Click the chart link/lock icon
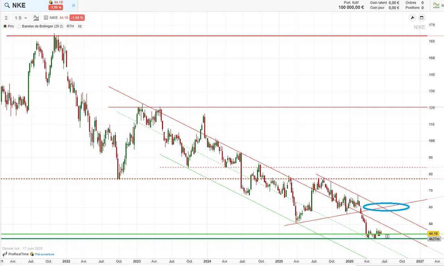The height and width of the screenshot is (266, 444). pyautogui.click(x=6, y=18)
